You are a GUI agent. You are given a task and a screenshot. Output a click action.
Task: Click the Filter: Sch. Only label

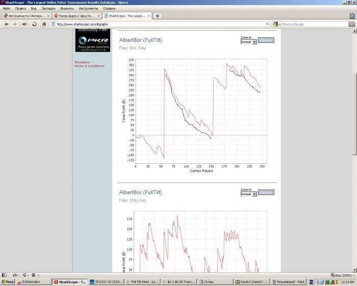point(132,48)
